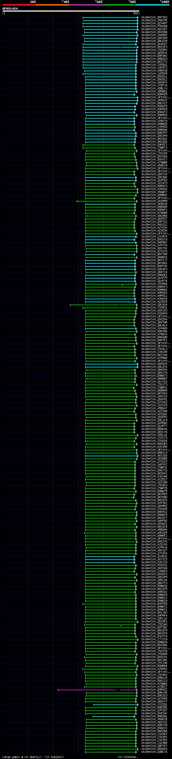Click the cyan ~100% identity legend segment

(153, 5)
